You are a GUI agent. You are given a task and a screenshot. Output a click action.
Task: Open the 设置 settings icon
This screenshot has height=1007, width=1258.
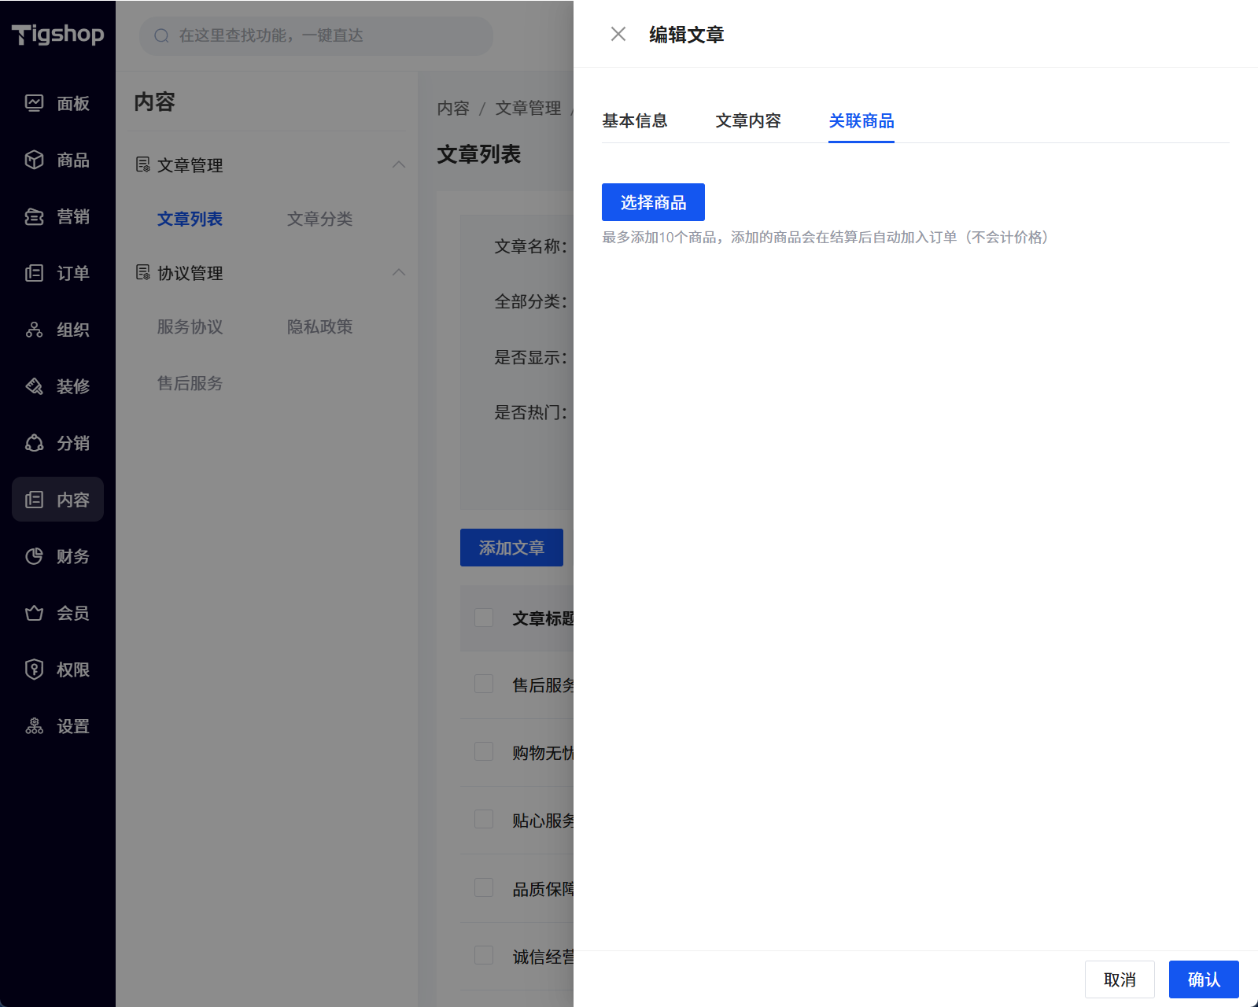click(34, 726)
